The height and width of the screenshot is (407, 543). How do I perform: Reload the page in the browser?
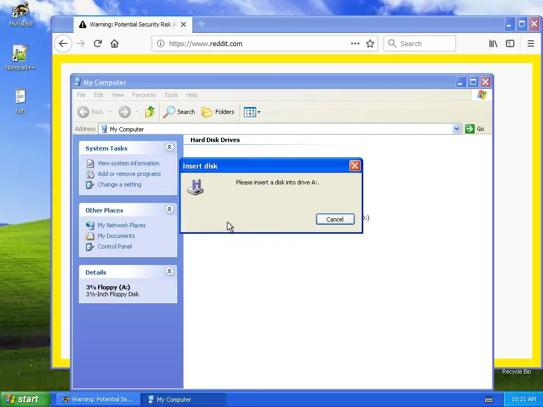point(98,43)
